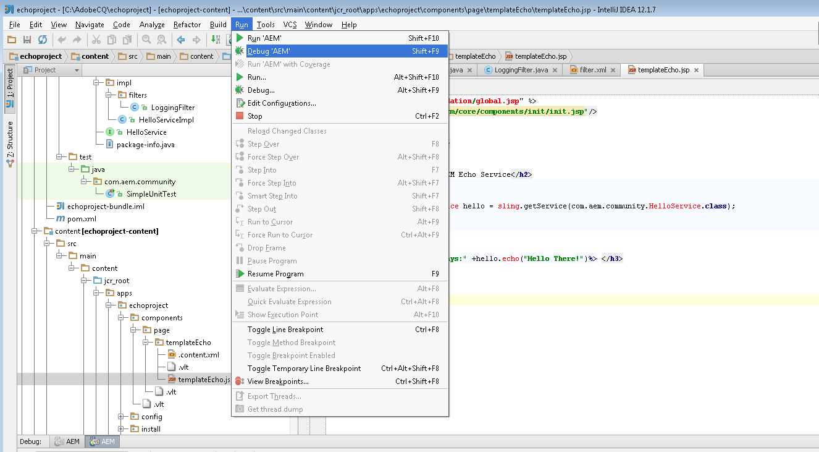Screen dimensions: 819x452
Task: Click the Find magnifier toolbar icon
Action: click(x=146, y=40)
